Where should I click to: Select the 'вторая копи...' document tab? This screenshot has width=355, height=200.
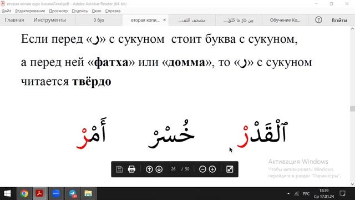point(145,20)
